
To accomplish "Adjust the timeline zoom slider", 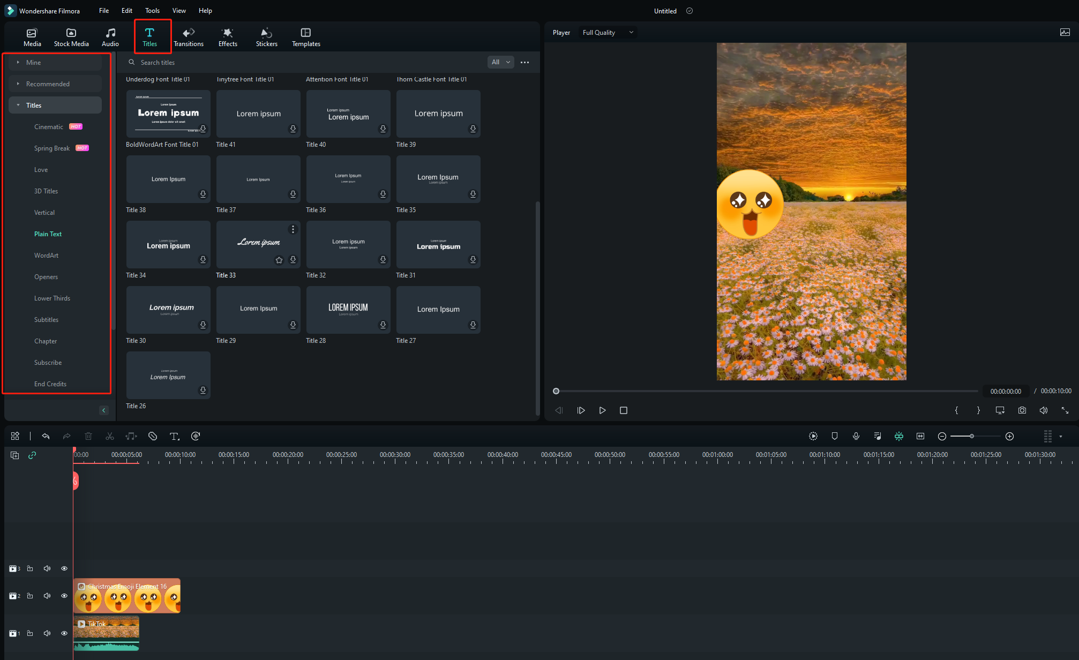I will tap(971, 436).
